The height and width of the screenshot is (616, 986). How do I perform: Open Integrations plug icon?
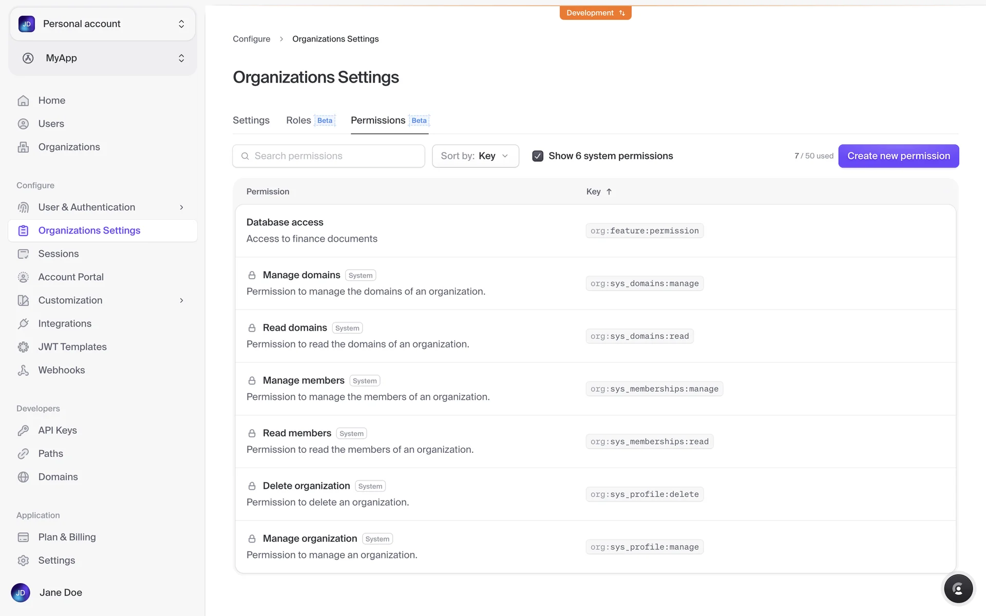click(x=23, y=324)
